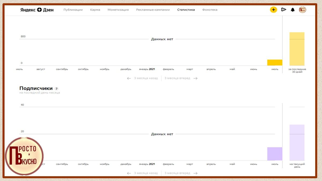322x181 pixels.
Task: Click left arrow in top chart navigation
Action: click(x=129, y=78)
